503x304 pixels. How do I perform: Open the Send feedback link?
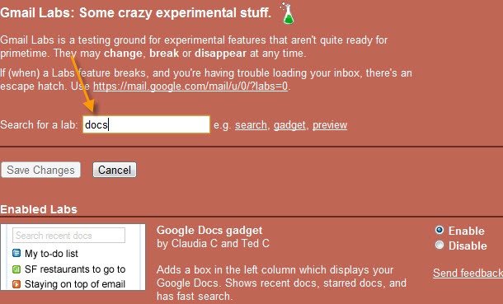(468, 273)
